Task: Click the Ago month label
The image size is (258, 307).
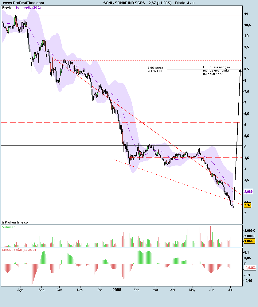Action: coord(20,290)
